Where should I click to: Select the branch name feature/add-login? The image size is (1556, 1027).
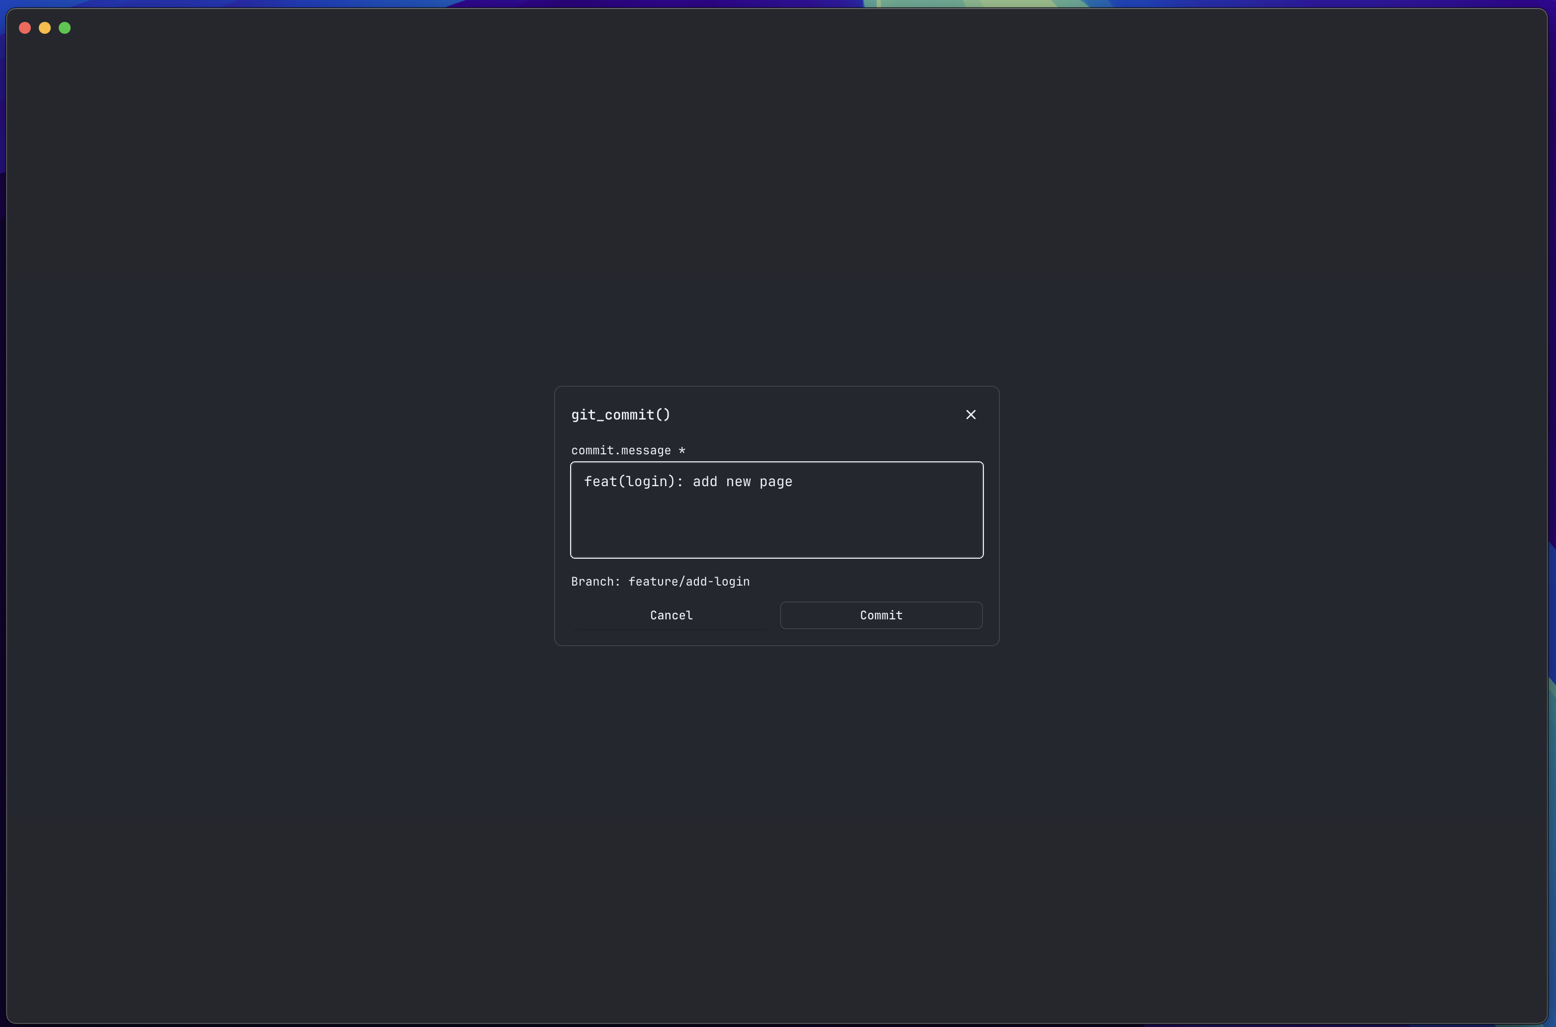[x=689, y=581]
